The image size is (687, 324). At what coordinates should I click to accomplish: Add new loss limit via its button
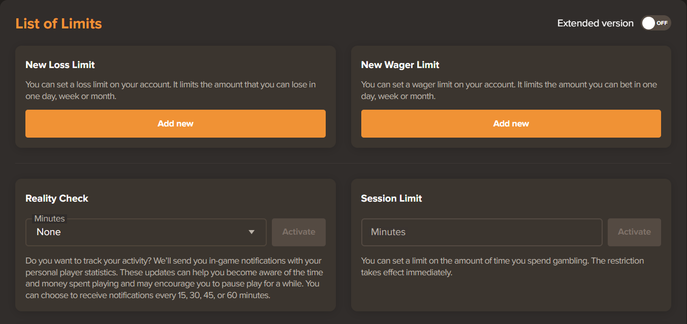175,123
